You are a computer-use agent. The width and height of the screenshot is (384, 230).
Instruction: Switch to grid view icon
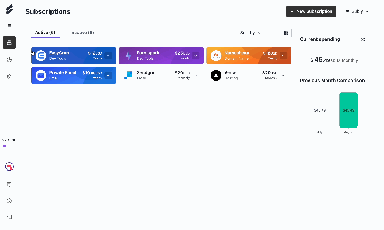click(286, 33)
